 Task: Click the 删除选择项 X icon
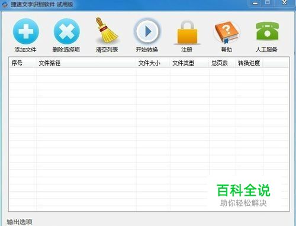(x=67, y=31)
